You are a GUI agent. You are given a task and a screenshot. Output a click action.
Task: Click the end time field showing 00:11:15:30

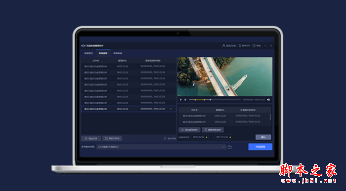click(223, 137)
